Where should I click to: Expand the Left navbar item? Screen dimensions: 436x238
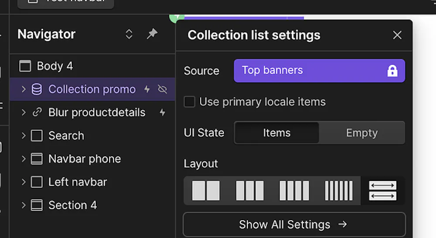(24, 182)
